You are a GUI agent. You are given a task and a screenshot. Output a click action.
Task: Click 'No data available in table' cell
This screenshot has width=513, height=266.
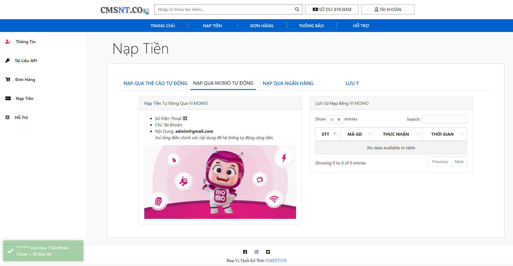pyautogui.click(x=391, y=148)
